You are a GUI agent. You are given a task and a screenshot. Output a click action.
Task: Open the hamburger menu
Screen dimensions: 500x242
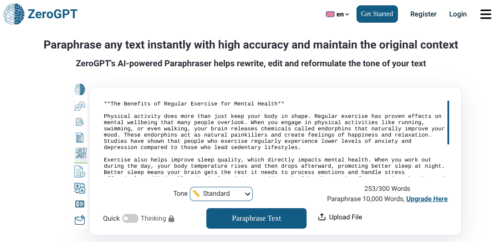(x=485, y=14)
